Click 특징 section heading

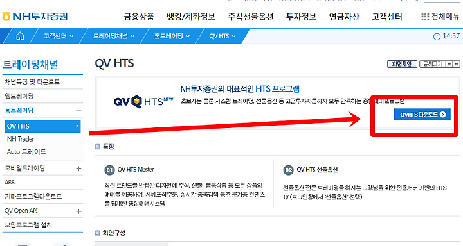point(109,147)
